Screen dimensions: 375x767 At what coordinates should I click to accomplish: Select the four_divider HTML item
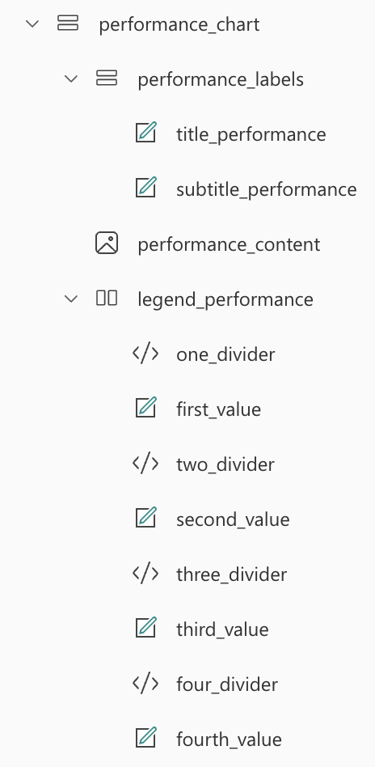227,684
